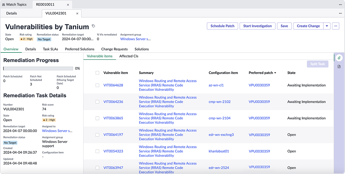Click the top-right tab bar ellipsis menu
Viewport: 345px width, 174px height.
point(341,4)
